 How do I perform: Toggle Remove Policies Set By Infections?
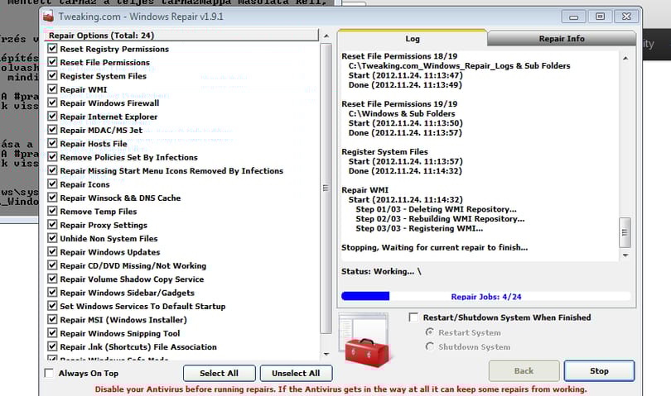[52, 157]
